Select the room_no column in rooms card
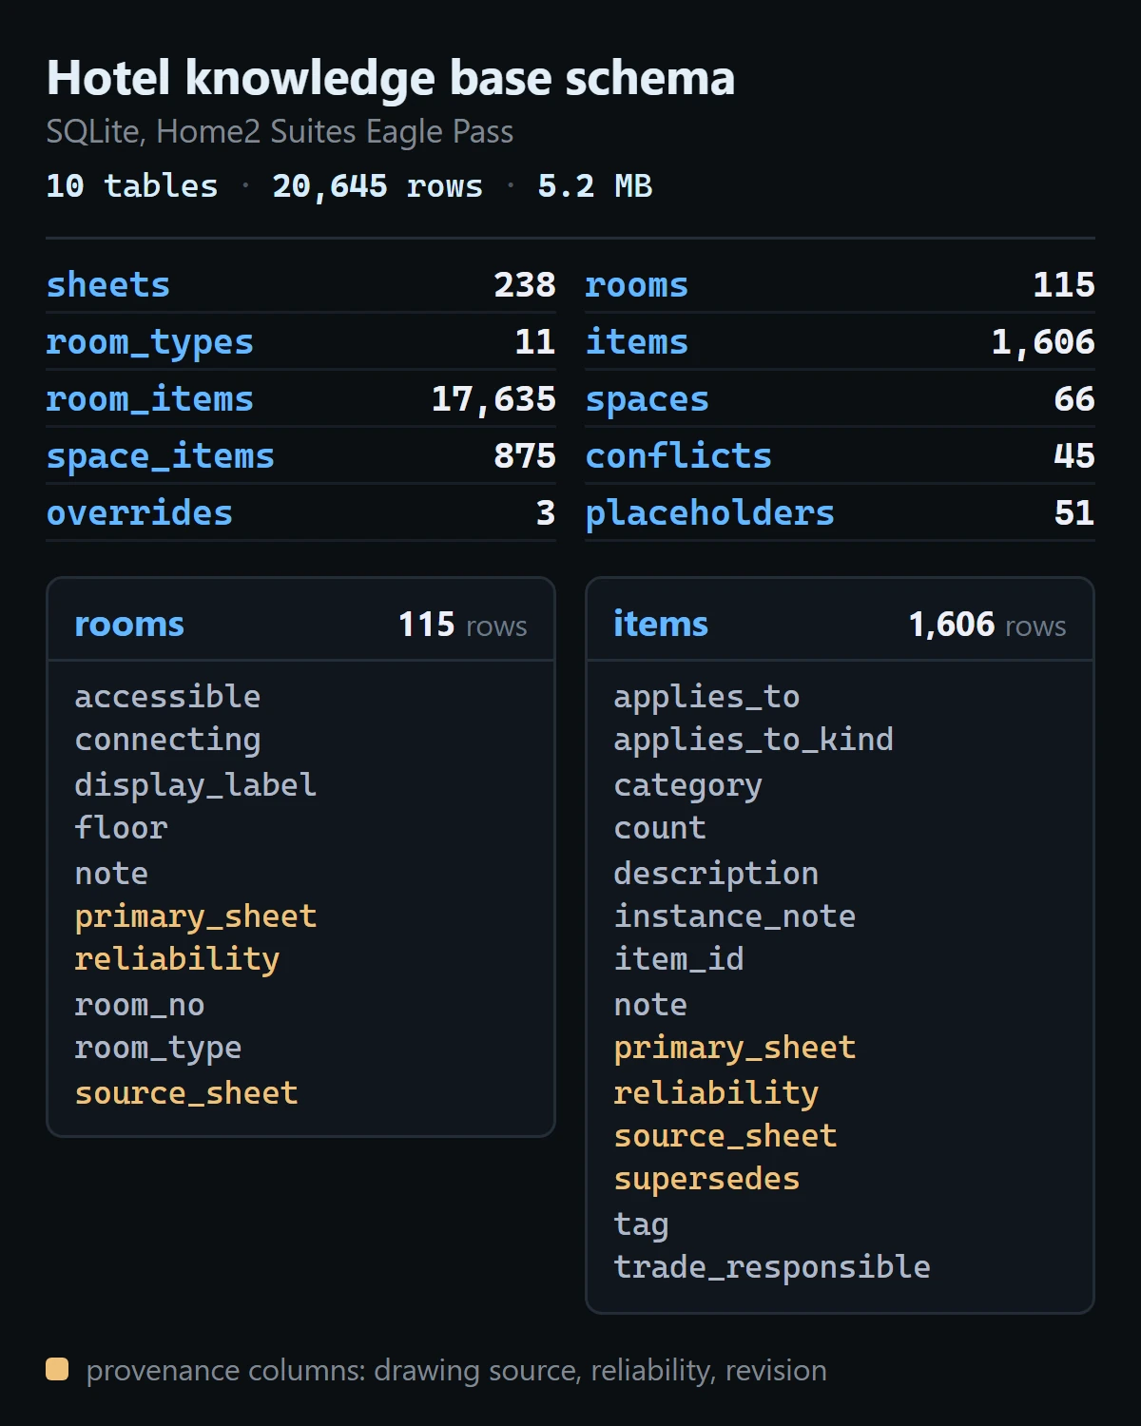Viewport: 1141px width, 1426px height. point(140,1005)
